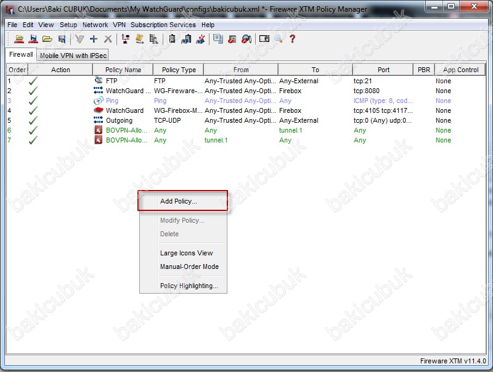Select Manual-Order Mode in the context menu
Image resolution: width=493 pixels, height=372 pixels.
(x=183, y=267)
